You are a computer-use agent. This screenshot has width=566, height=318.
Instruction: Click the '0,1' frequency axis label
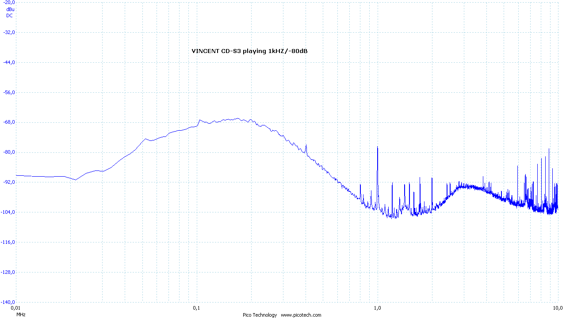tap(196, 307)
